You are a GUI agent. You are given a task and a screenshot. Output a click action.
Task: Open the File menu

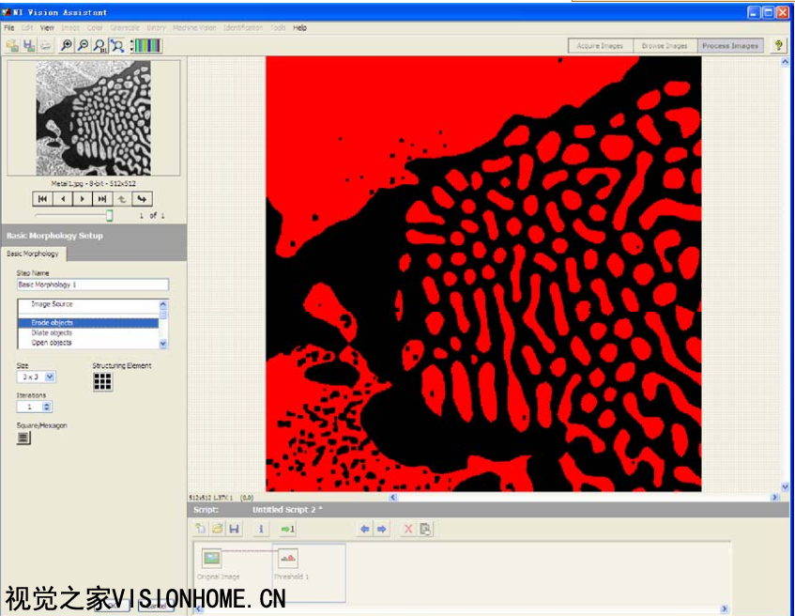click(x=8, y=28)
